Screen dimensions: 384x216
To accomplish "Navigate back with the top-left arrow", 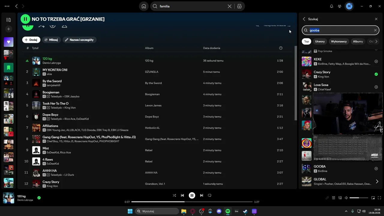I will point(16,6).
